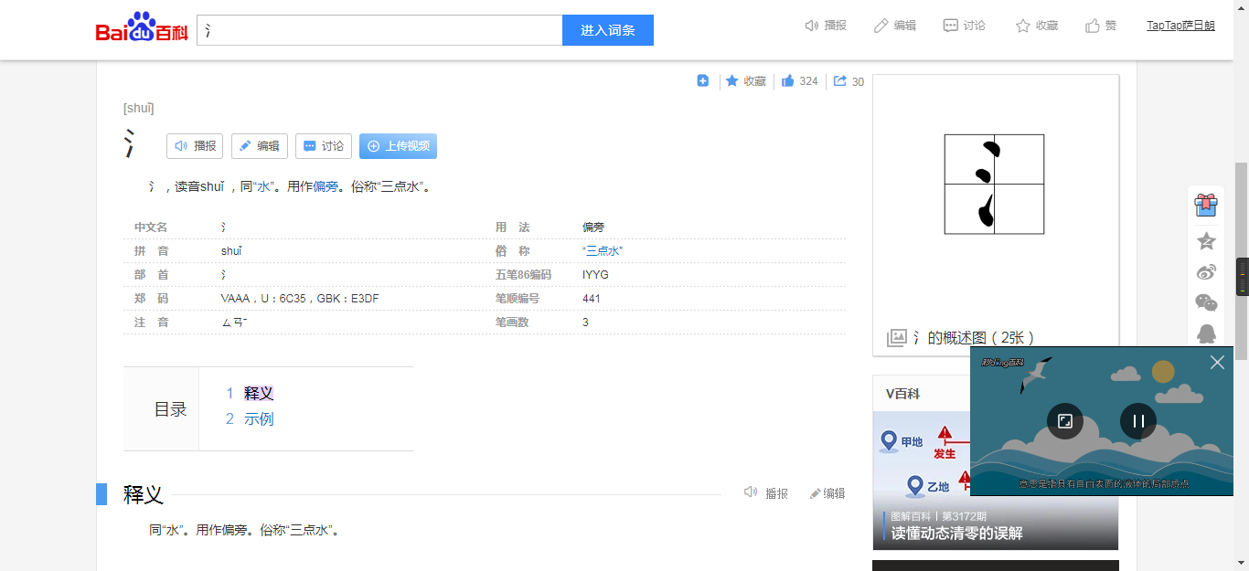Share to QQ via penguin icon
The width and height of the screenshot is (1249, 571).
click(x=1206, y=333)
